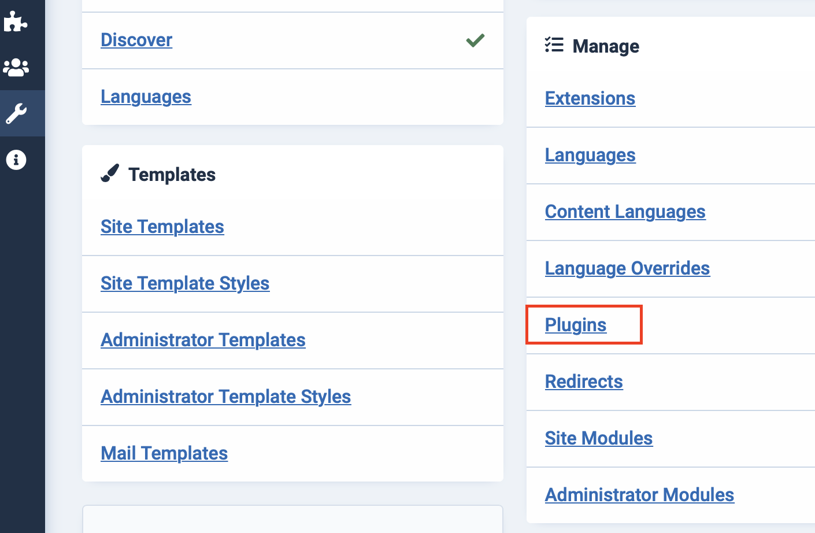The width and height of the screenshot is (815, 533).
Task: Open the Users group icon in sidebar
Action: point(16,68)
